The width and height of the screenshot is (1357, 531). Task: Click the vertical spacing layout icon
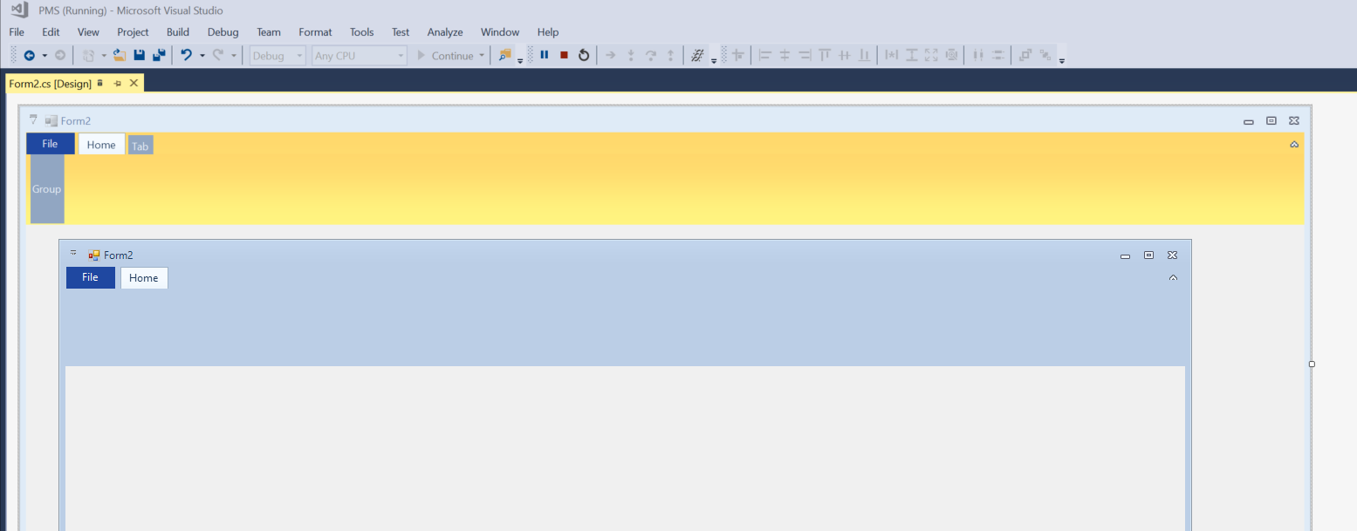click(997, 55)
